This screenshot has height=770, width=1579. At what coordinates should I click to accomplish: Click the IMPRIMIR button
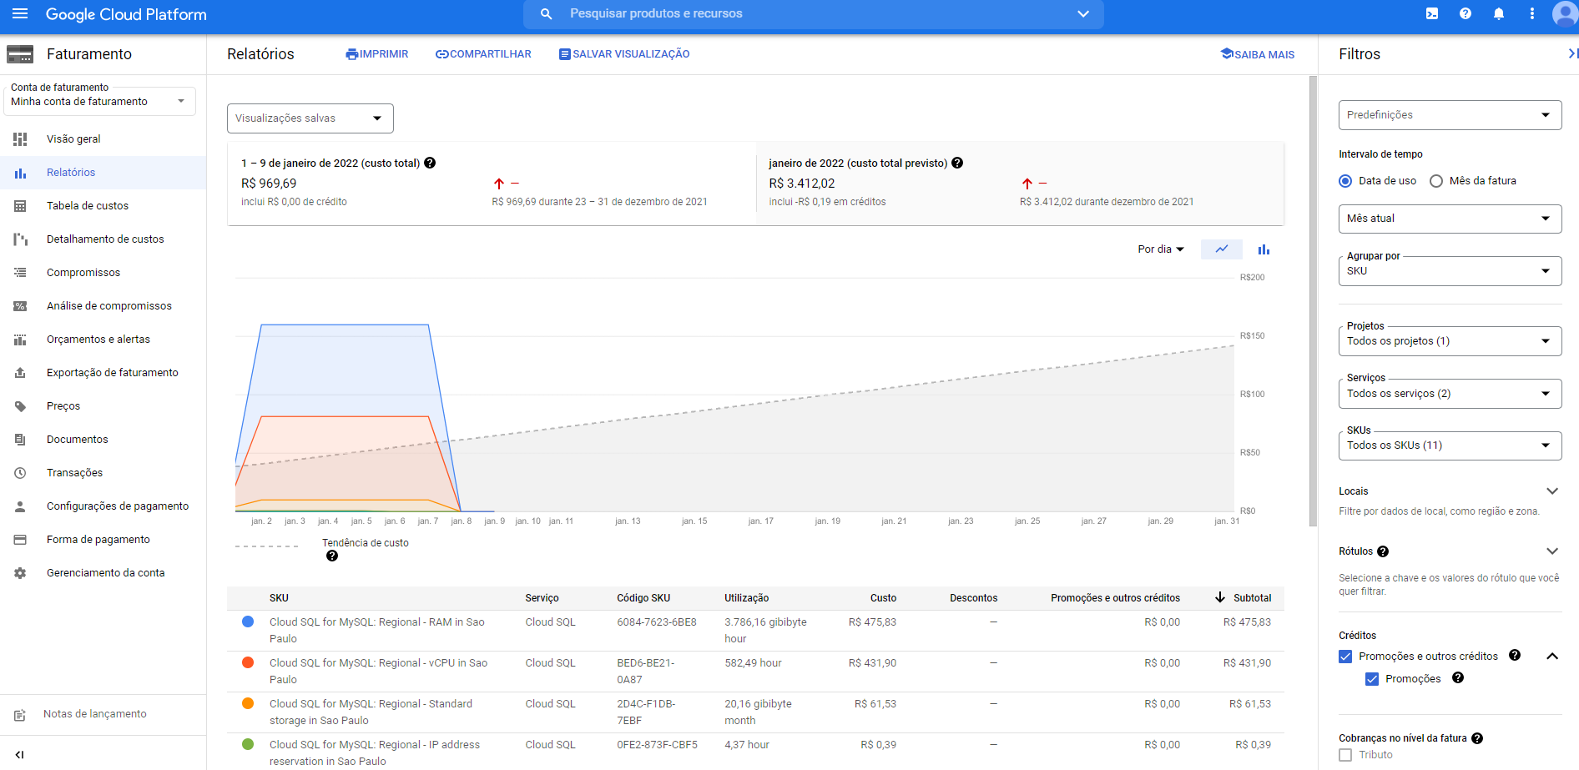(377, 54)
